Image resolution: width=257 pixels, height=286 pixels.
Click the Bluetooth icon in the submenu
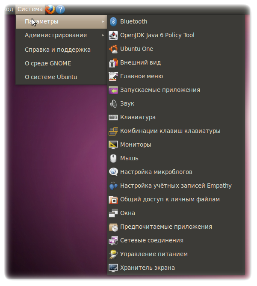(113, 21)
